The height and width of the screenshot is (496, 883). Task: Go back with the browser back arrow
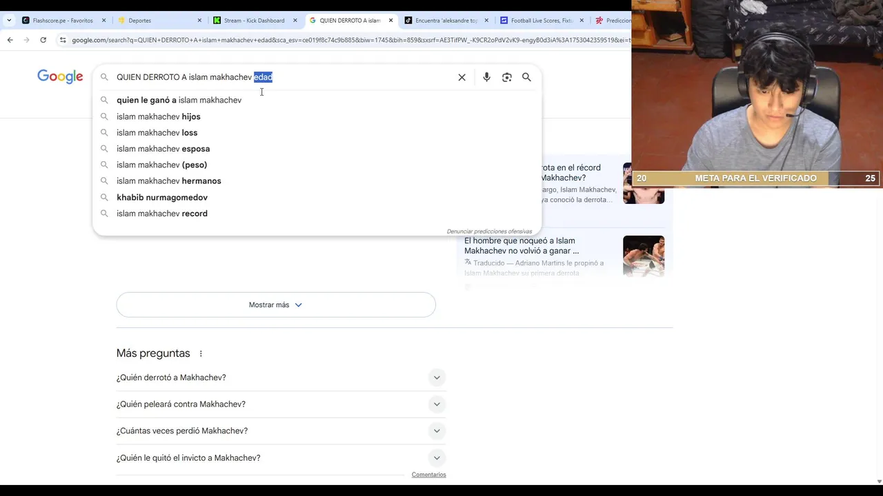pos(10,40)
